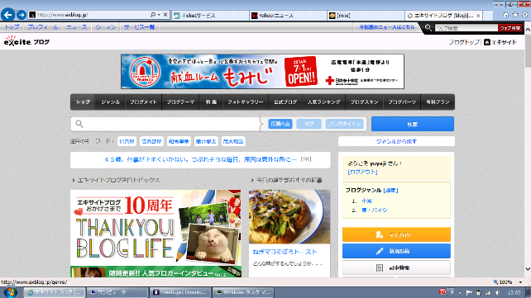The image size is (531, 298).
Task: Select フォトギャラリー in navigation bar
Action: tap(246, 102)
